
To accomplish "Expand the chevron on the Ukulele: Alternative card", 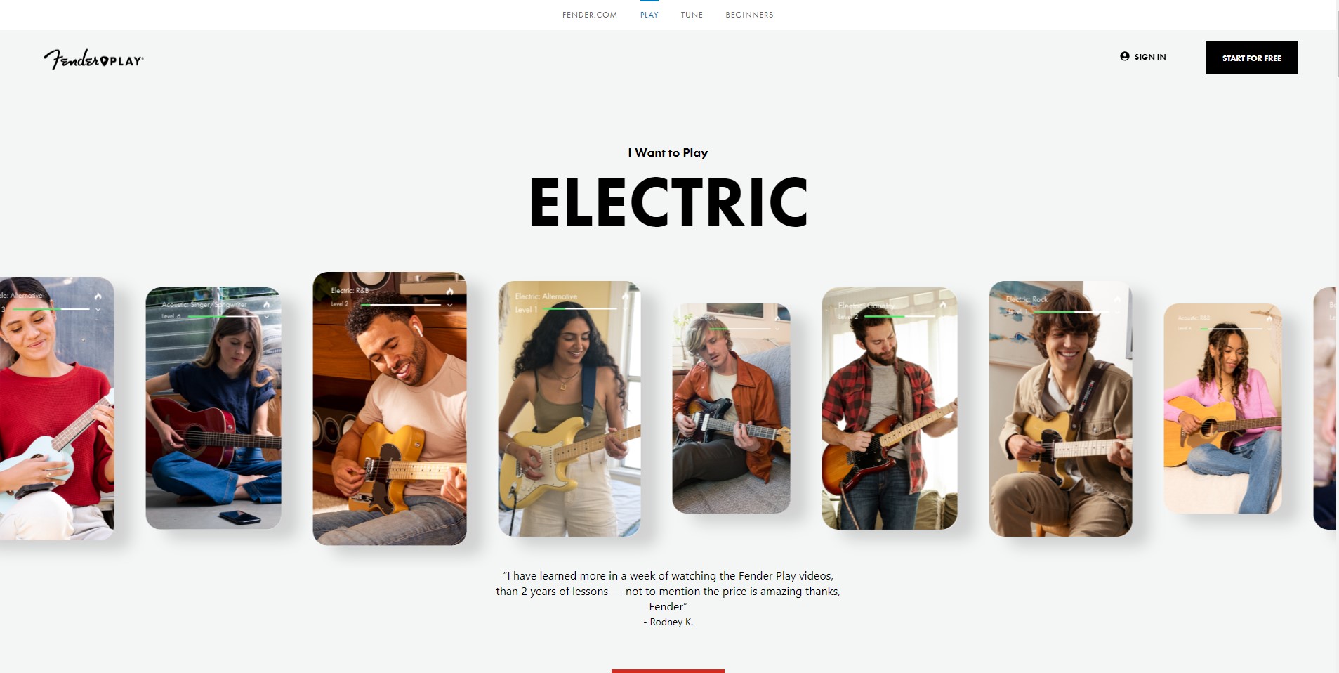I will 98,309.
